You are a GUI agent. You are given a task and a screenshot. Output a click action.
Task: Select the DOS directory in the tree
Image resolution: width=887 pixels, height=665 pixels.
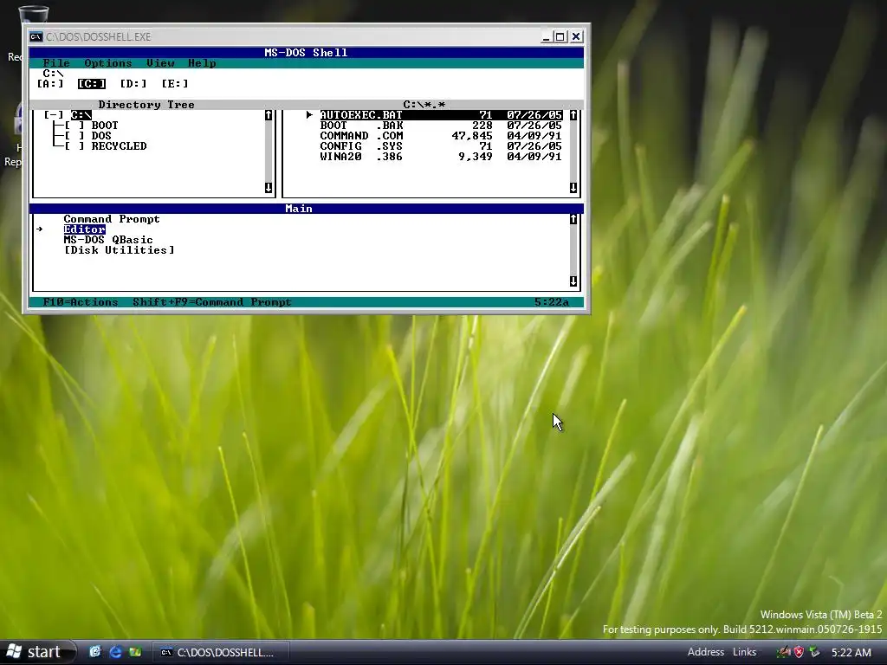click(101, 136)
